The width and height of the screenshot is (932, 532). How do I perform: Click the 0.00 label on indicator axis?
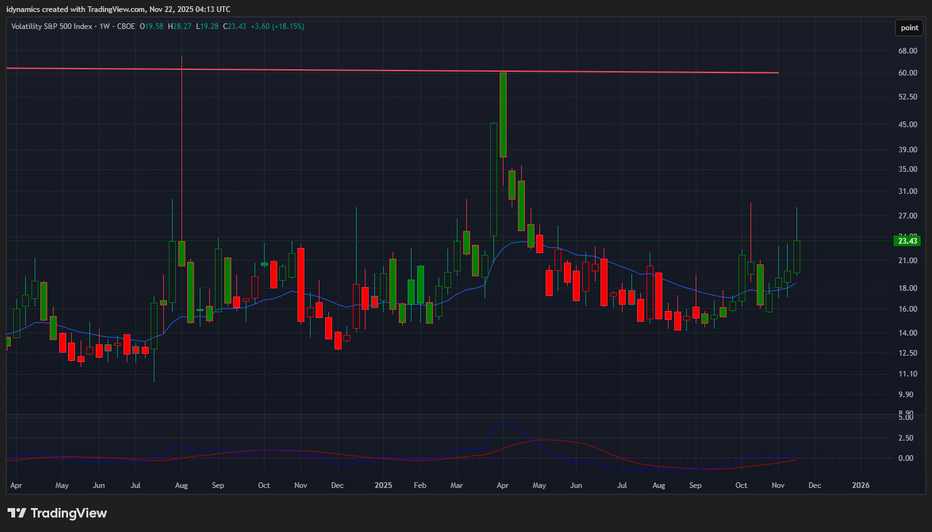tap(906, 458)
